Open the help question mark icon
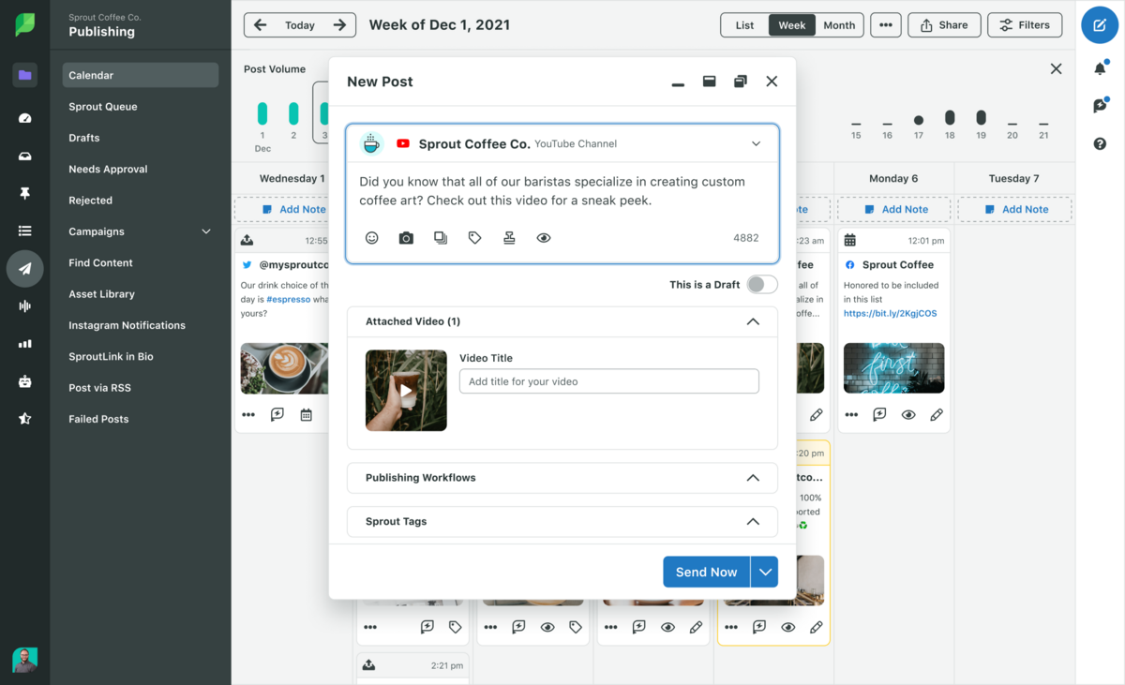This screenshot has width=1125, height=685. click(x=1100, y=143)
